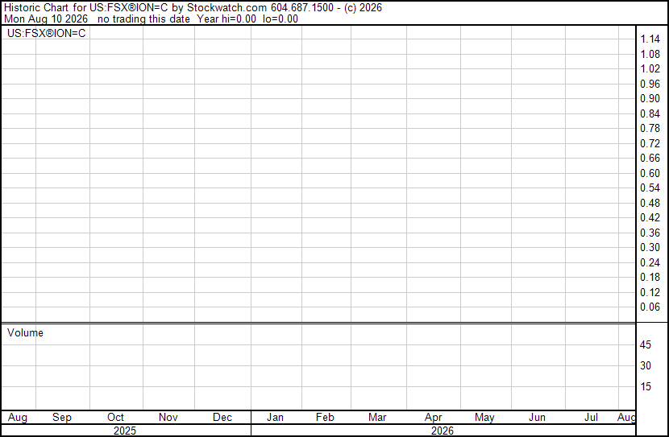Click the 15 volume axis value
This screenshot has height=437, width=669.
646,387
